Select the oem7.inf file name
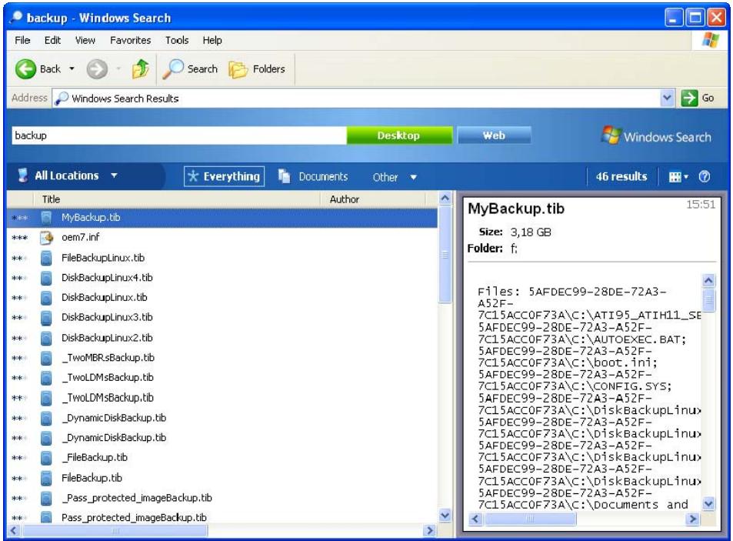Image resolution: width=733 pixels, height=541 pixels. (x=81, y=238)
